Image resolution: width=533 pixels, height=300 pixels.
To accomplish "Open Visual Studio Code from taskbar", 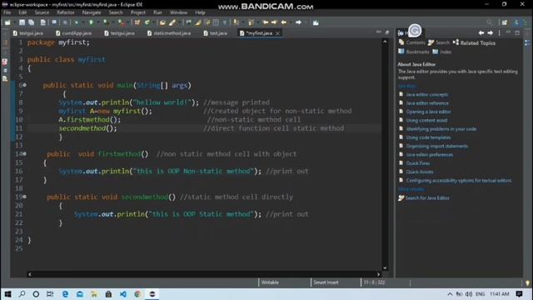I will [123, 294].
